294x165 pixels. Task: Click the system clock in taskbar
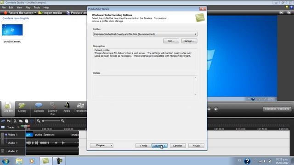coord(282,161)
